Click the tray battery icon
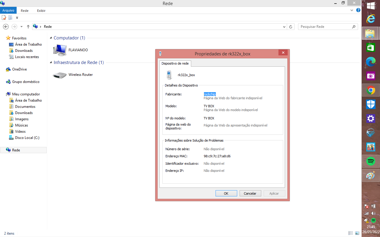380x237 pixels. click(x=373, y=206)
